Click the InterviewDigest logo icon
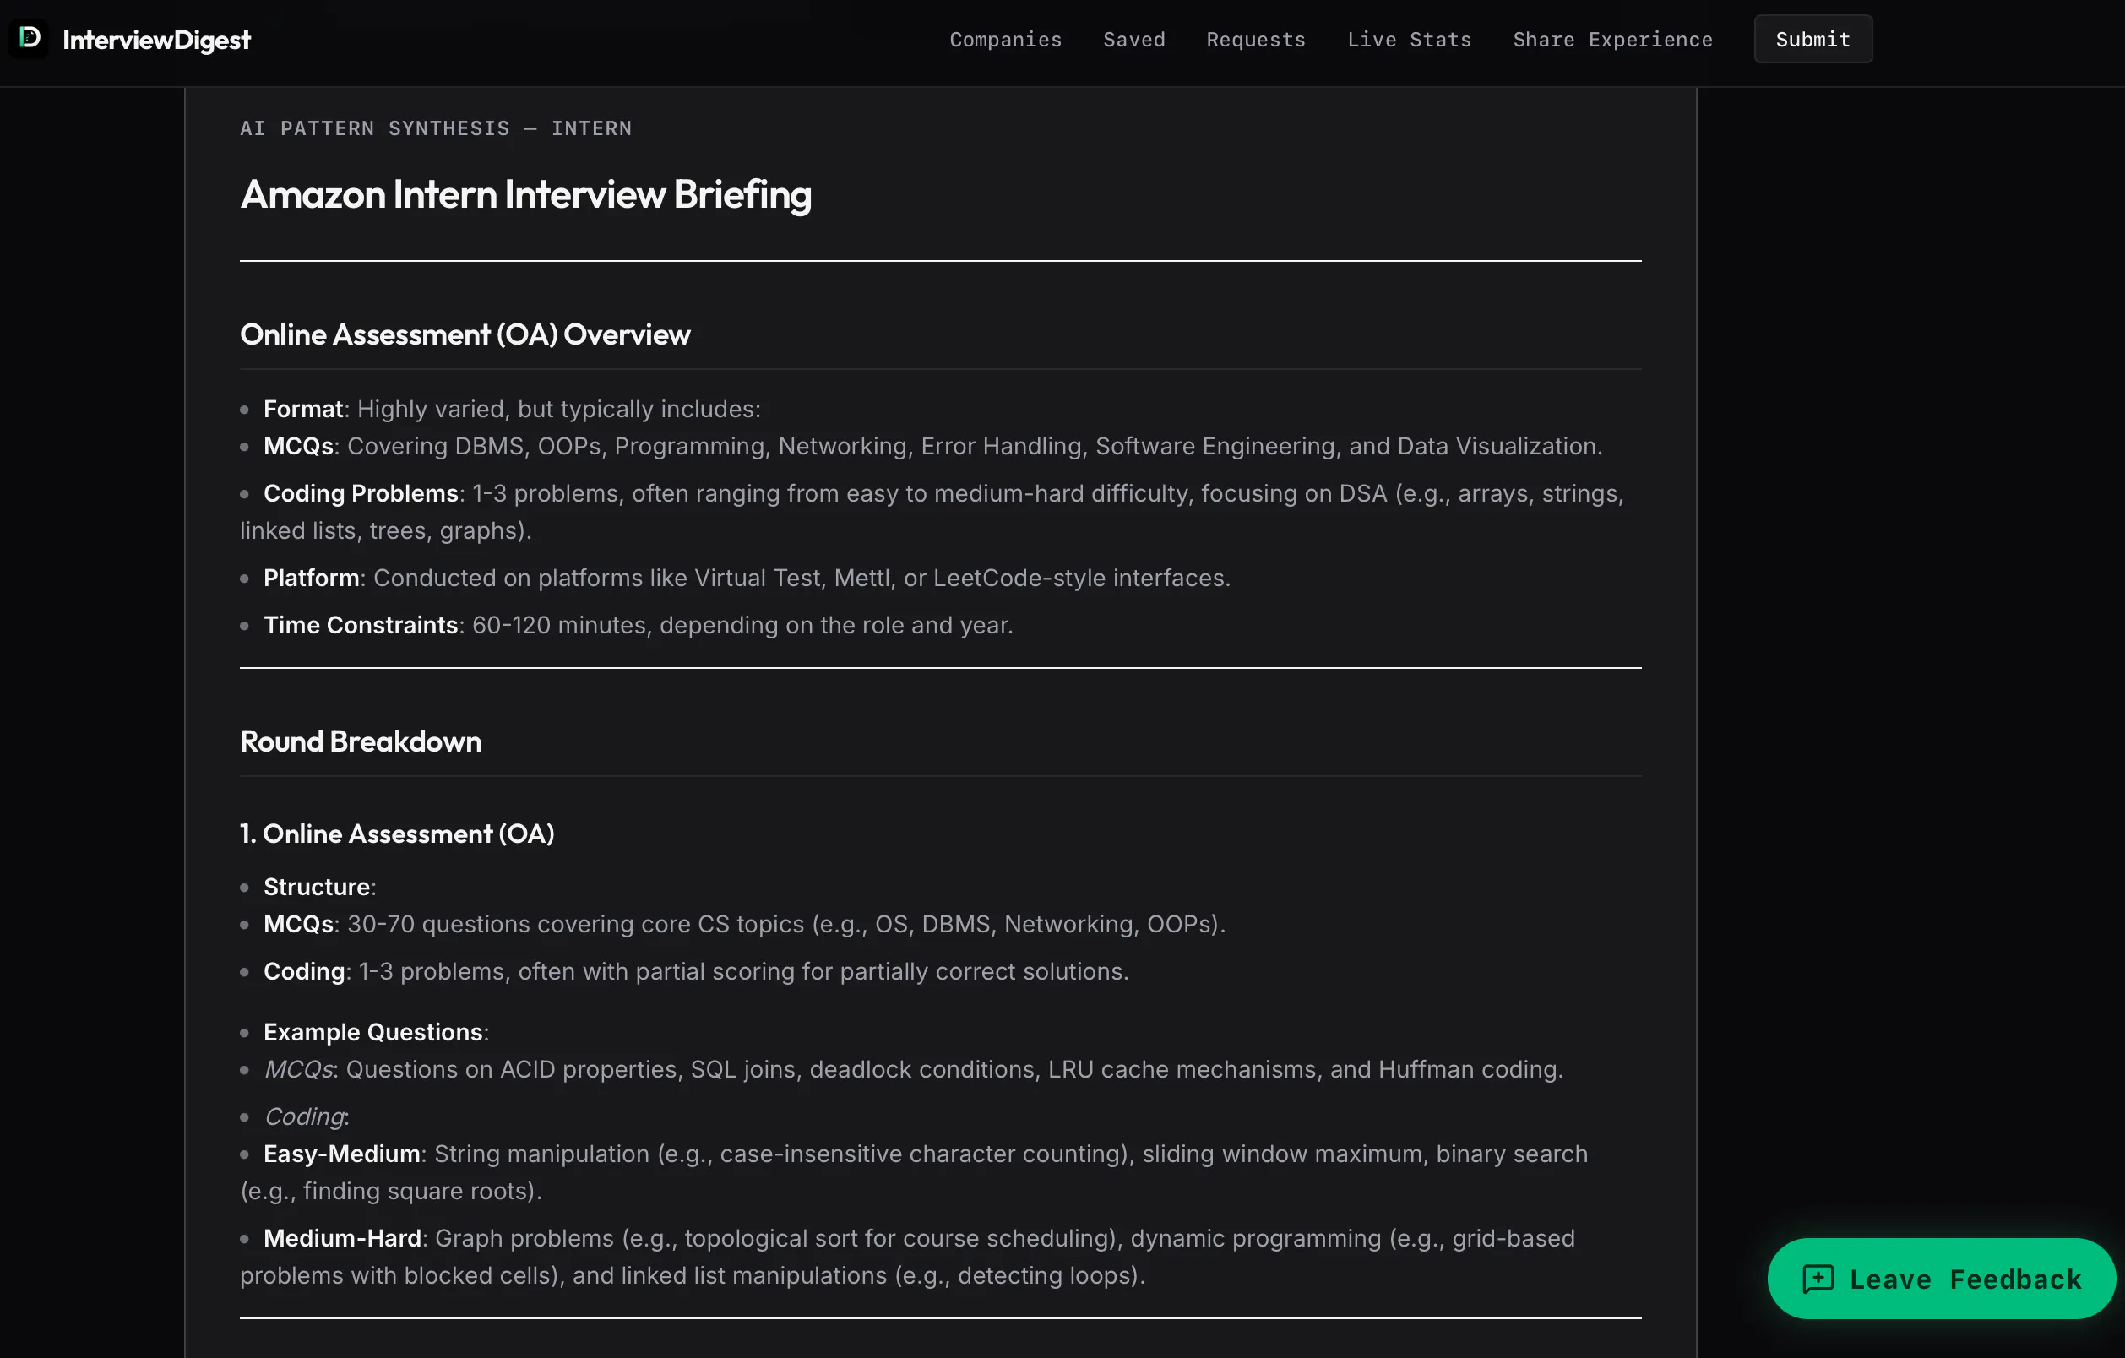The image size is (2125, 1358). 29,38
